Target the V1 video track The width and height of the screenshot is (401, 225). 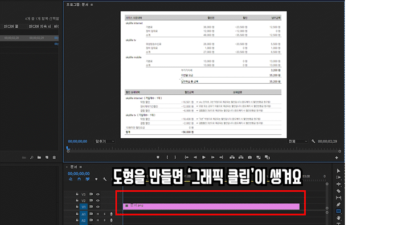[83, 207]
